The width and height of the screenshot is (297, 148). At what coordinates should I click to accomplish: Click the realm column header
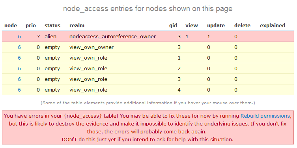(x=77, y=25)
